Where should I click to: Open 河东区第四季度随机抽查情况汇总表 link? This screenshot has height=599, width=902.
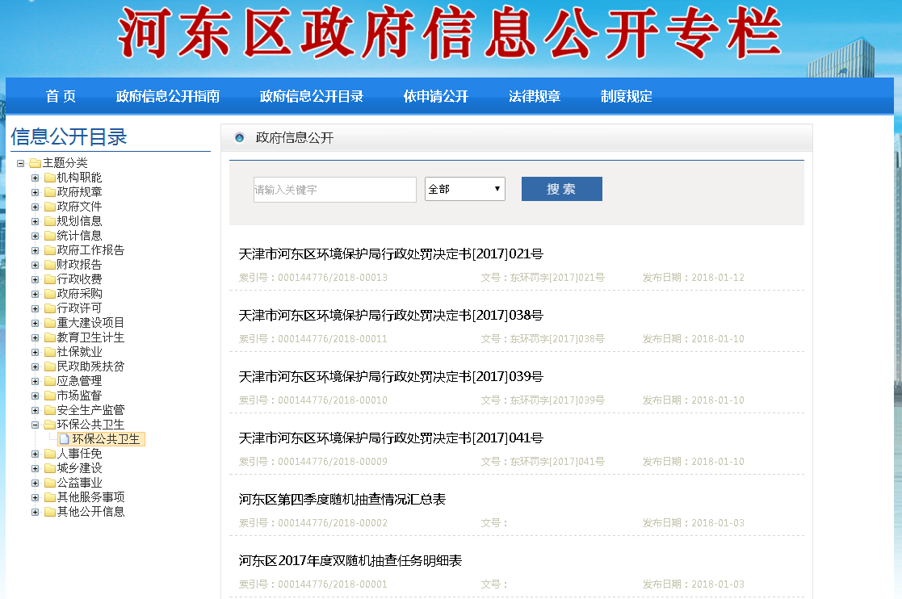(342, 500)
